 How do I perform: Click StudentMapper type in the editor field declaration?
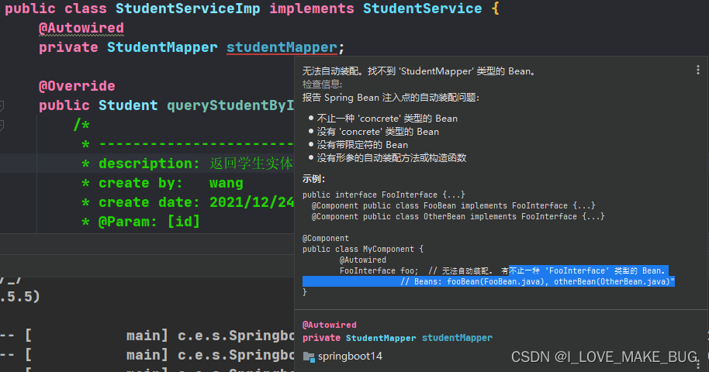162,47
